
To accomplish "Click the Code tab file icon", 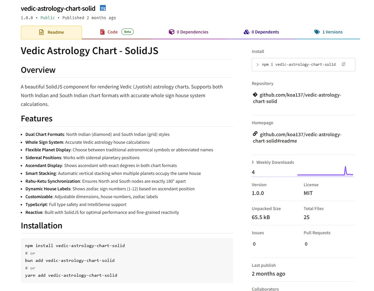I will (102, 32).
